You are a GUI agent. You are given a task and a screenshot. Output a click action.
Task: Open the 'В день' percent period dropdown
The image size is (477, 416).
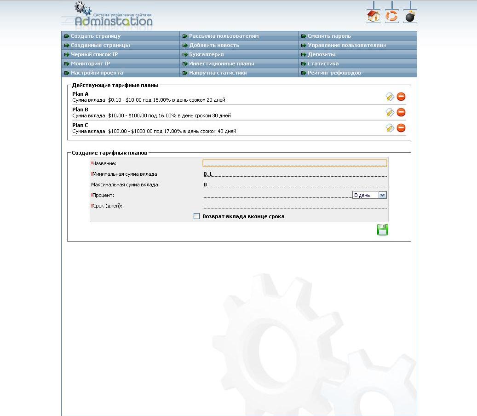click(369, 195)
